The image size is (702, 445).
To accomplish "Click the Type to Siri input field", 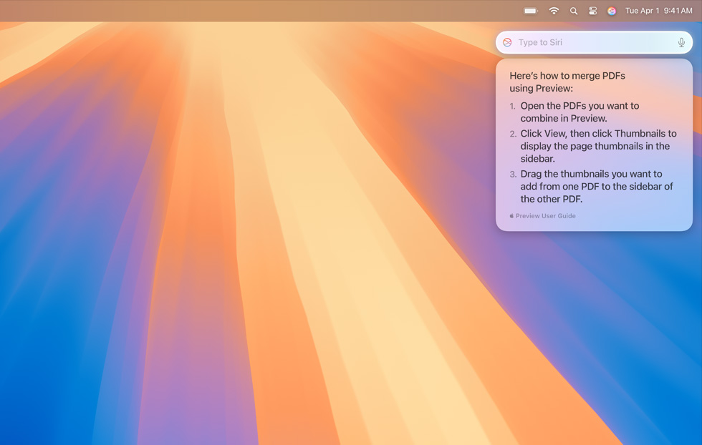I will point(587,42).
